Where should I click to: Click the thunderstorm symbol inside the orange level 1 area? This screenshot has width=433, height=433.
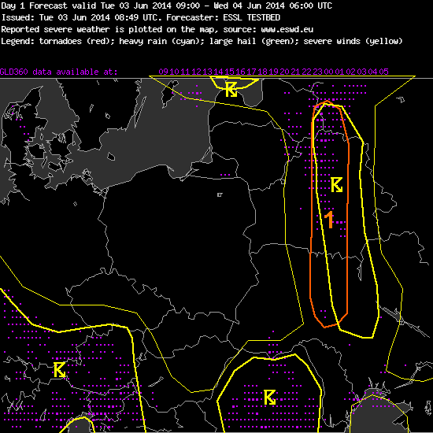click(x=337, y=185)
